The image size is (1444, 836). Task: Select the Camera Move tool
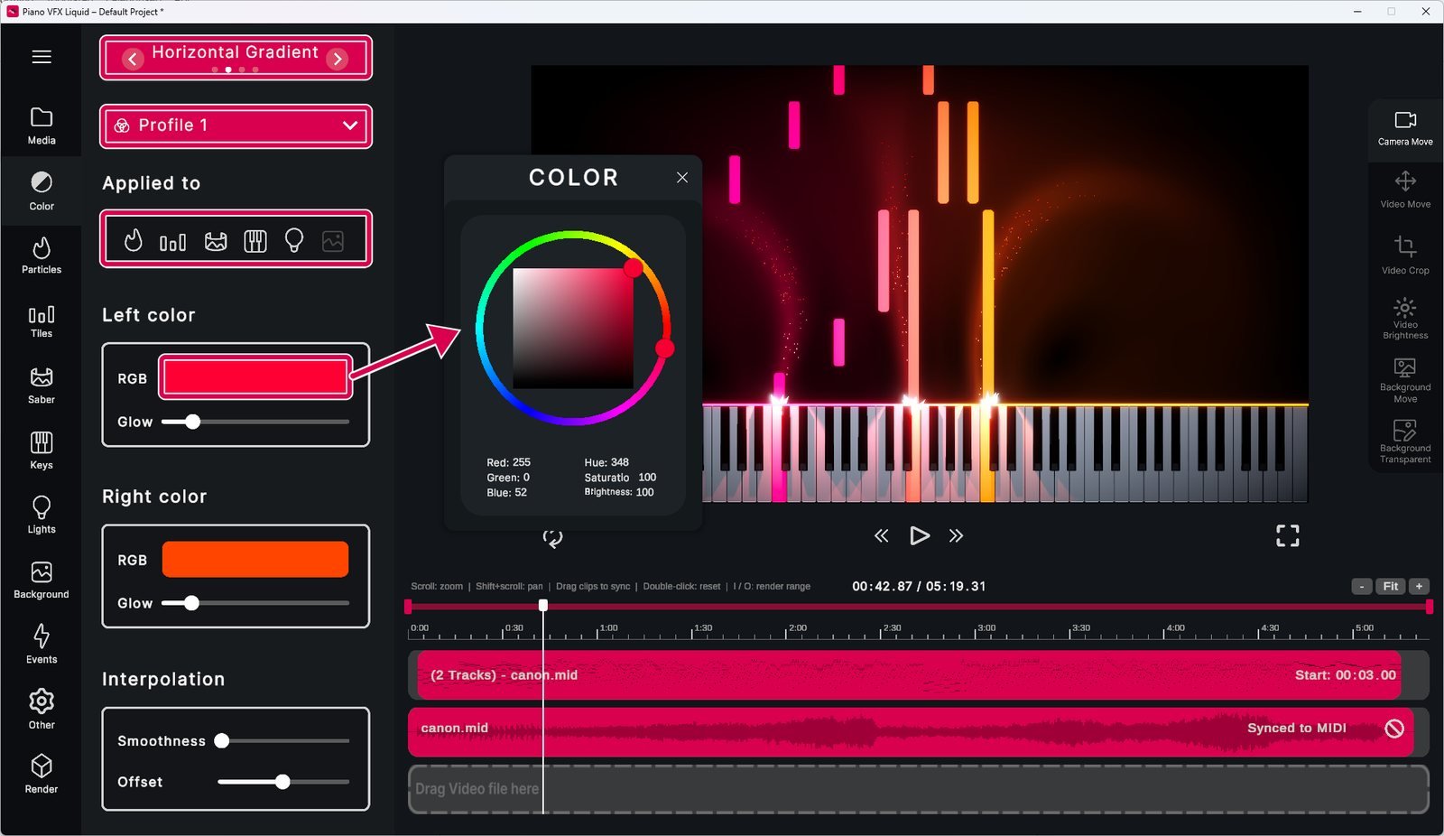click(1405, 128)
